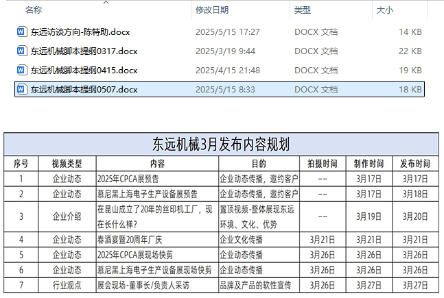Click sequence number 7 cell

[21, 285]
